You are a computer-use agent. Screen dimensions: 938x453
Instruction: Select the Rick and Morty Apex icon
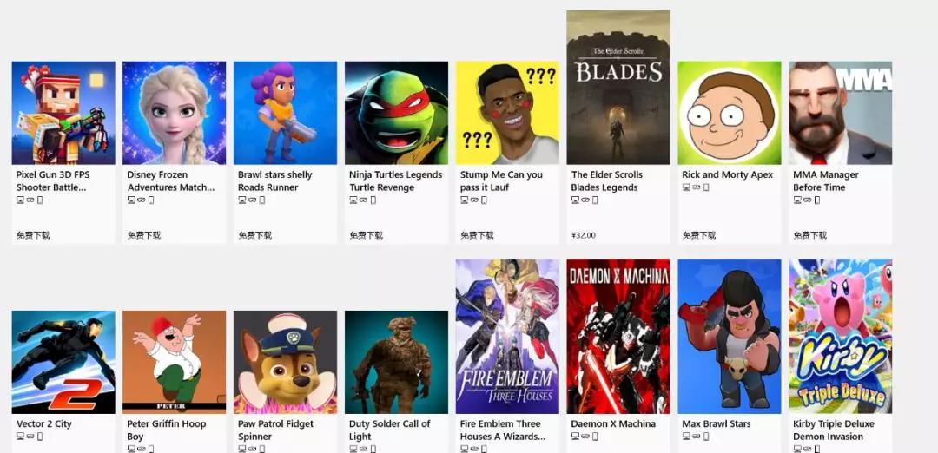click(x=730, y=113)
